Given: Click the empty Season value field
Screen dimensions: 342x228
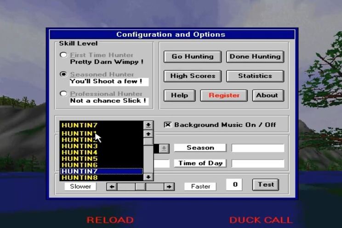Looking at the screenshot, I should (x=258, y=148).
